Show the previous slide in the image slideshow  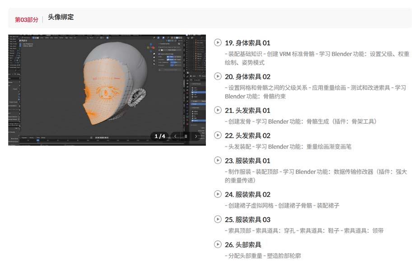coord(175,136)
